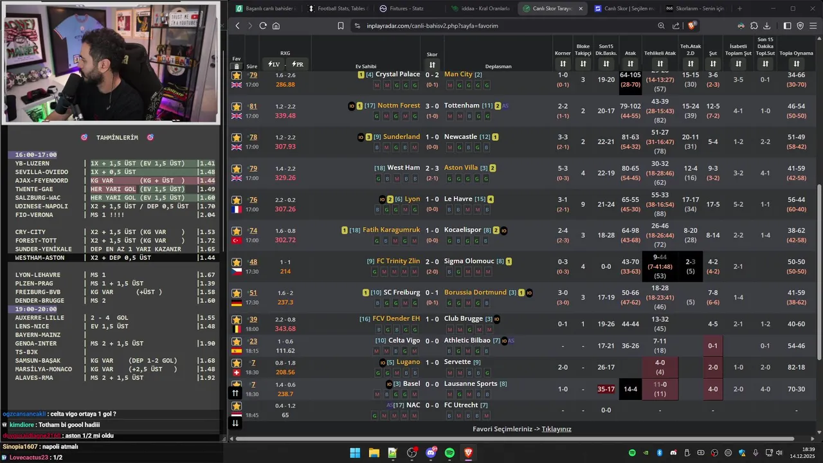Reload the inplayradar page
The image size is (823, 463).
(263, 26)
